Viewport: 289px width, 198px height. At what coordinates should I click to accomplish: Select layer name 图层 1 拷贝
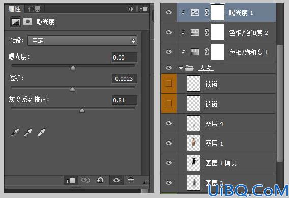tap(221, 163)
